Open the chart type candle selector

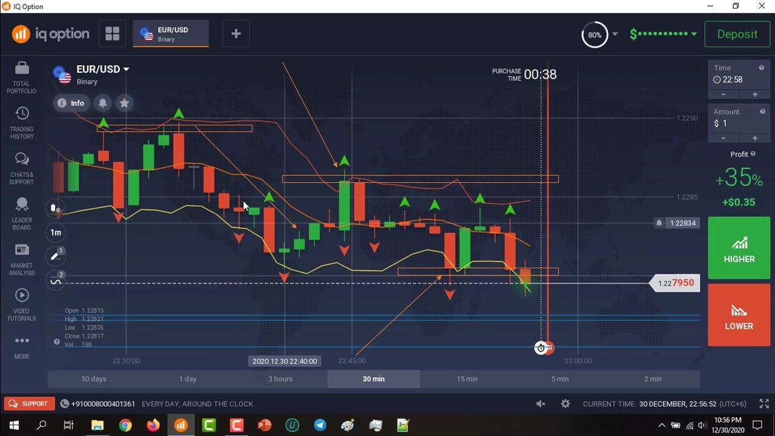[56, 209]
